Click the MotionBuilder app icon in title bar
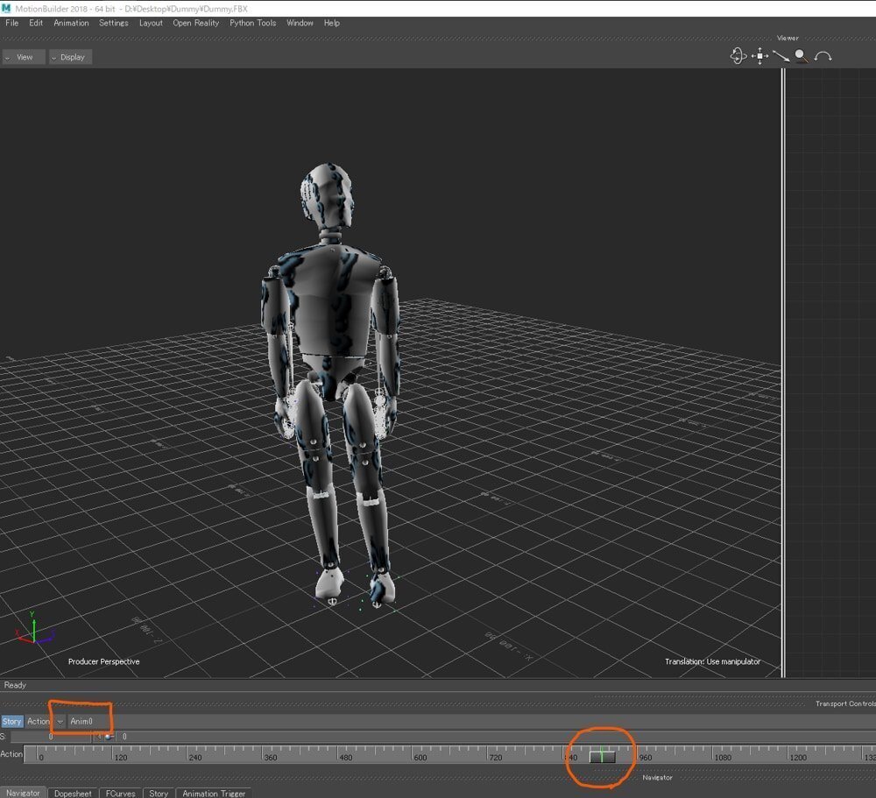The width and height of the screenshot is (876, 798). [x=7, y=8]
